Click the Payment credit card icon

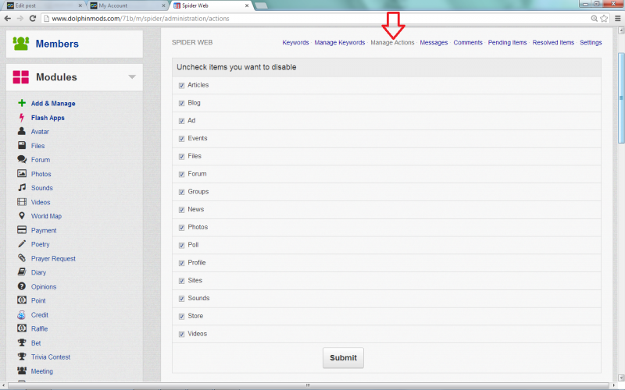pos(22,230)
